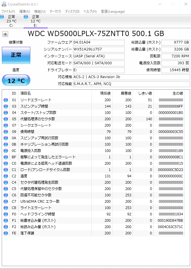Click status orb for row 07 シークエラーレート
191x269 pixels.
coord(6,125)
